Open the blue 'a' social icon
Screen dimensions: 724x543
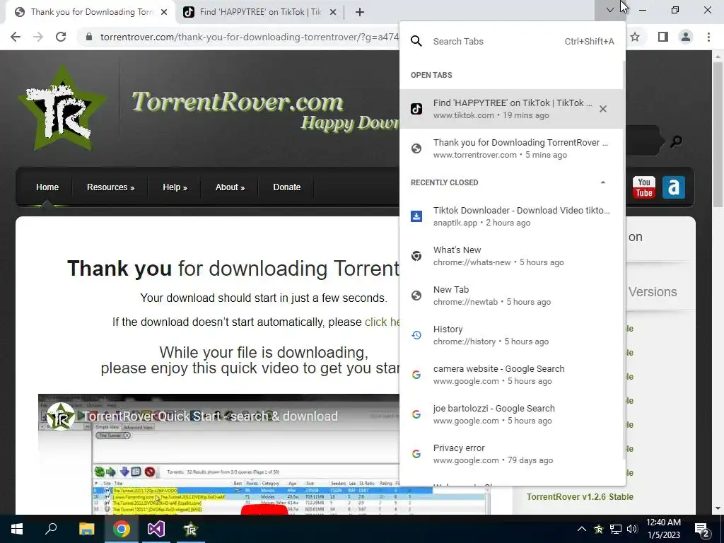[674, 187]
